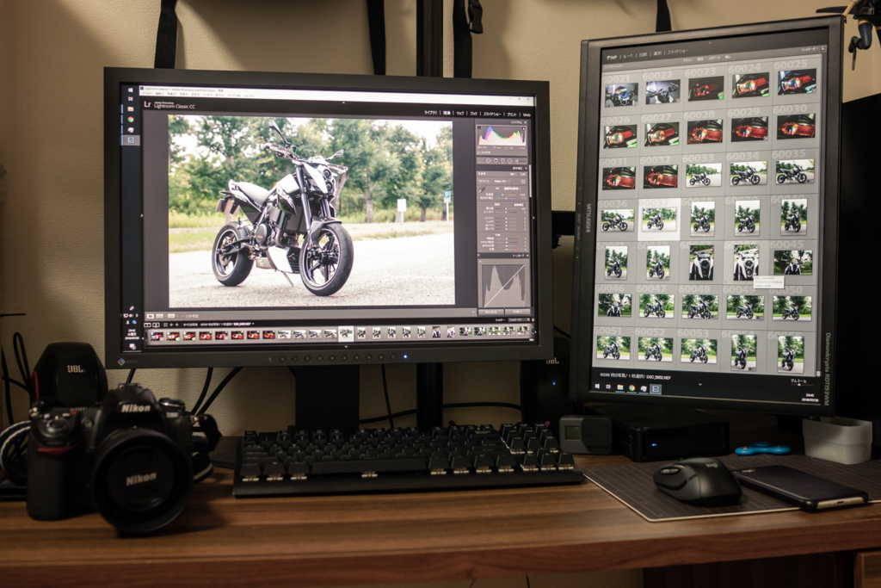Toggle the filter switch at filmstrip right end
The image size is (881, 588).
pos(533,320)
